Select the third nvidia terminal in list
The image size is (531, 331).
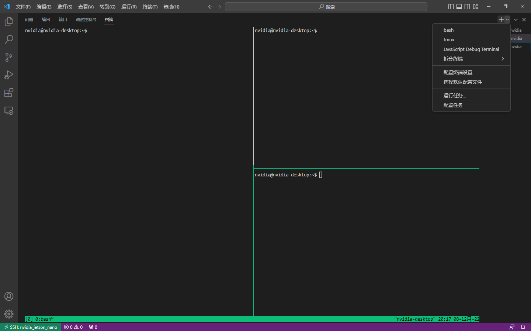click(x=520, y=46)
